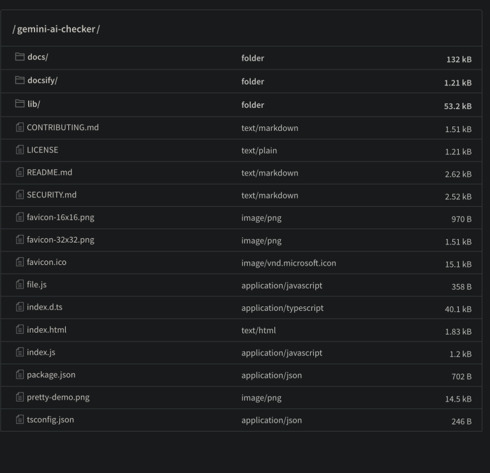View index.js source
Viewport: 490px width, 473px height.
[x=41, y=352]
